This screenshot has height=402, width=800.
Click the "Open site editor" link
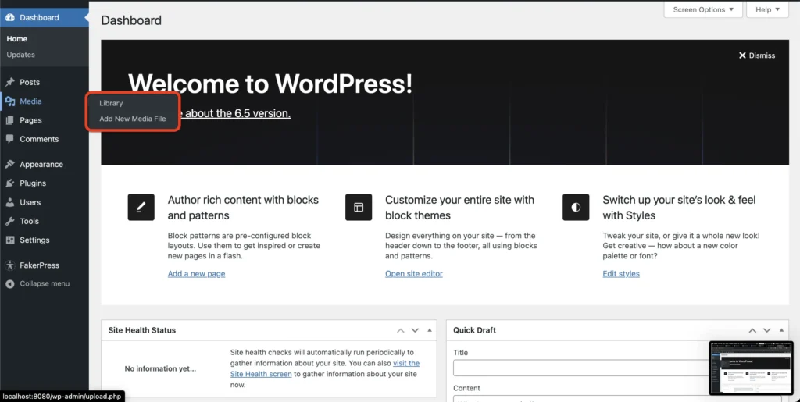[413, 274]
